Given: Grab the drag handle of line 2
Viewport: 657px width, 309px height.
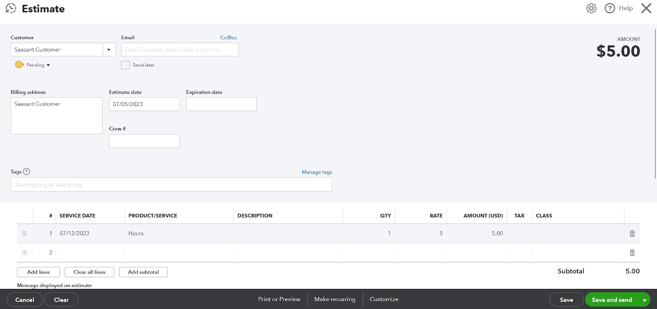Looking at the screenshot, I should 24,252.
